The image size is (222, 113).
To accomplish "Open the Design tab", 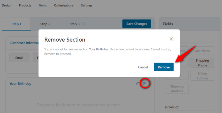I will pyautogui.click(x=6, y=5).
